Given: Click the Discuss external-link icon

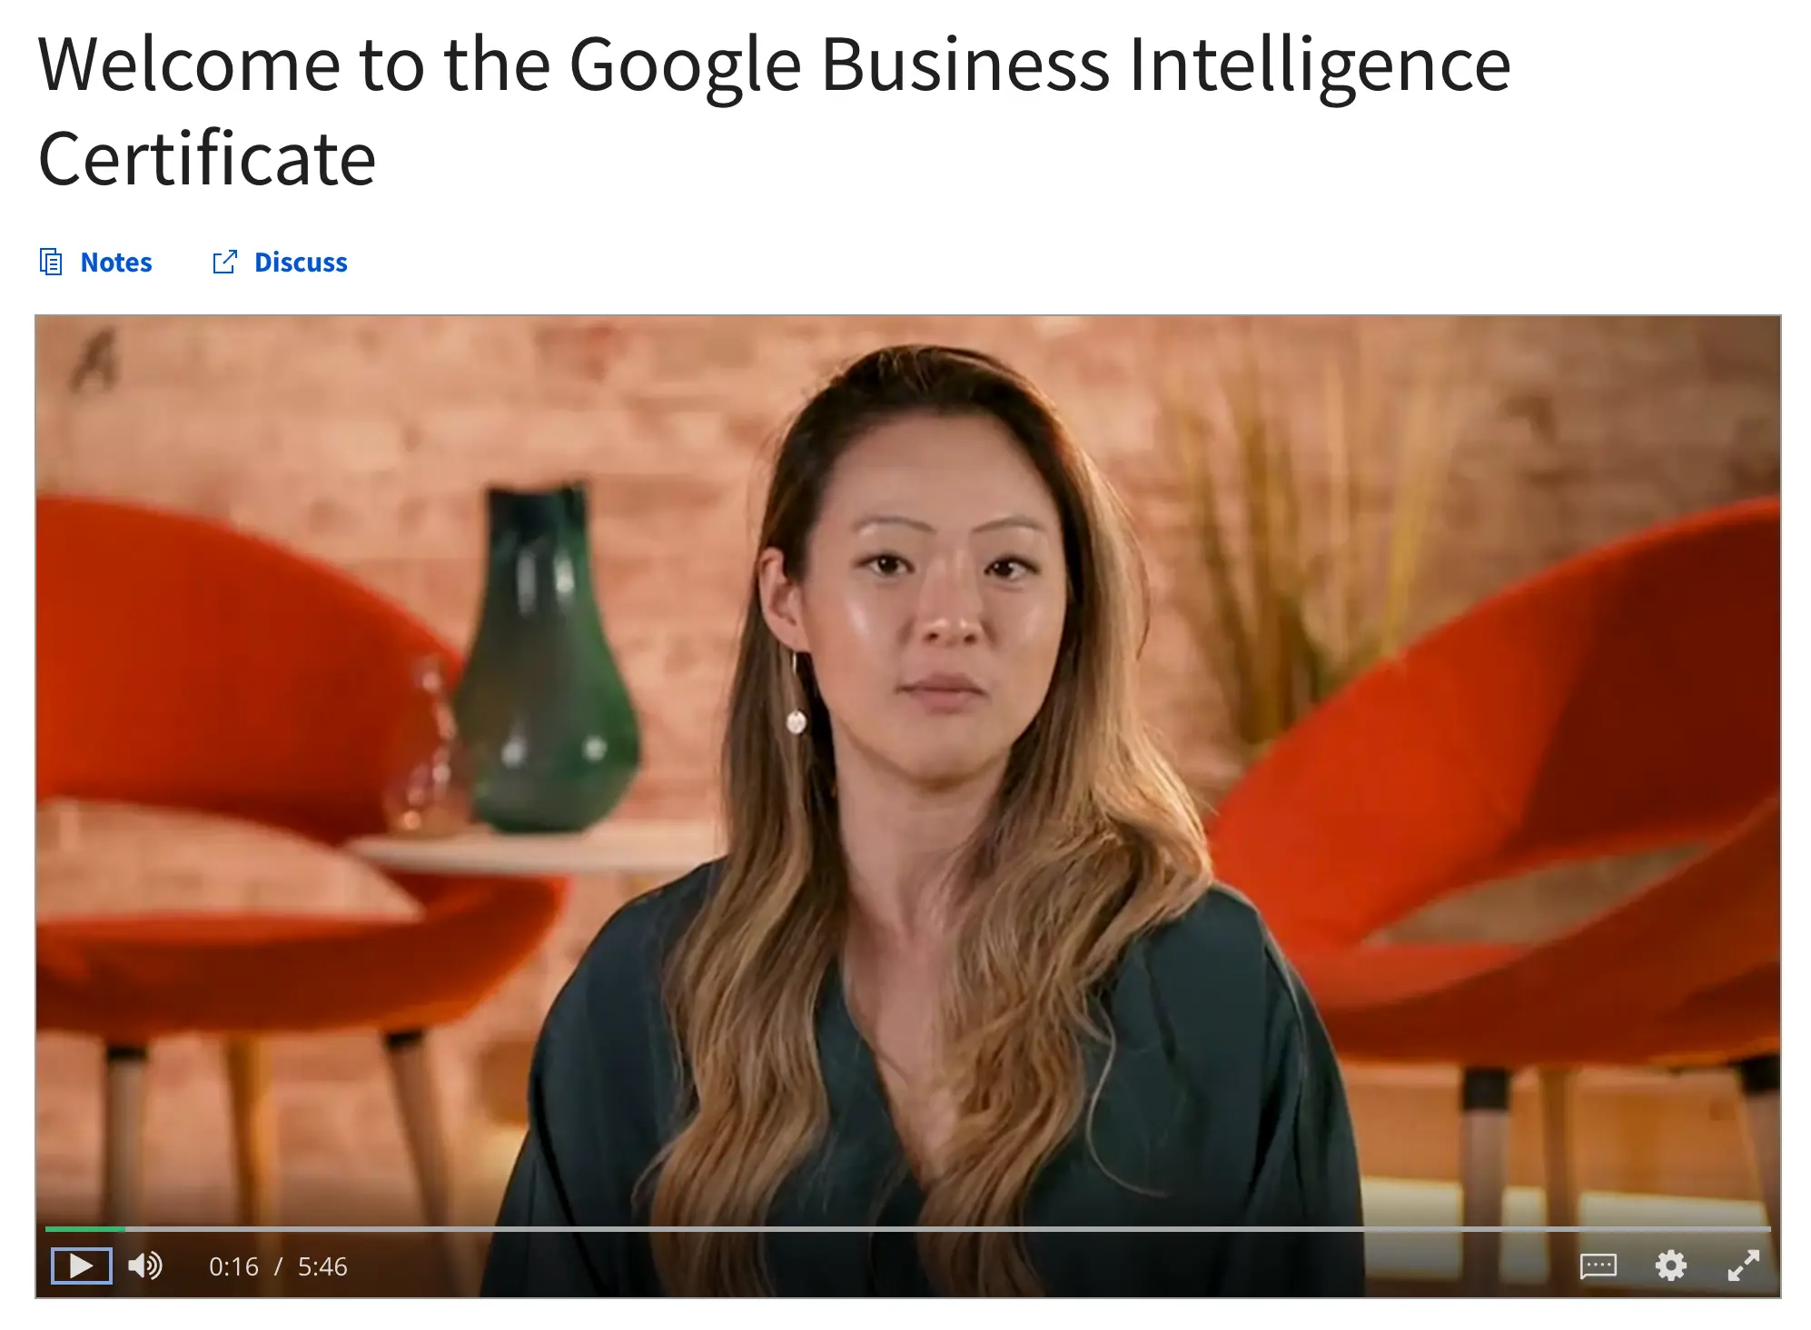Looking at the screenshot, I should click(x=224, y=262).
